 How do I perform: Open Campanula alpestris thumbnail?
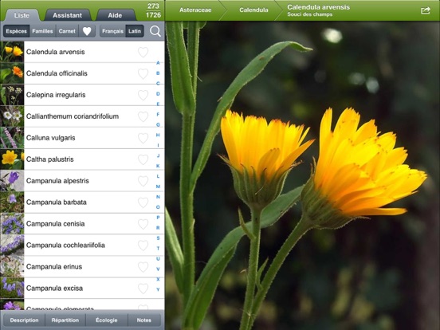(12, 181)
